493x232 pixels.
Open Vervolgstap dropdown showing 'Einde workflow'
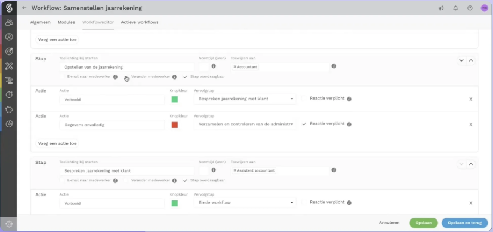point(245,203)
